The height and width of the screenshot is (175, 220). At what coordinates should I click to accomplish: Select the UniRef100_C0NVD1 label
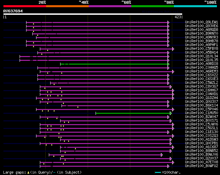pyautogui.click(x=201, y=94)
